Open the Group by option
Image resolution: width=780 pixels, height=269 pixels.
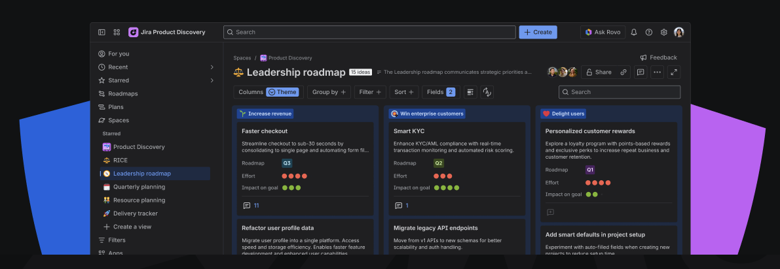pos(329,92)
